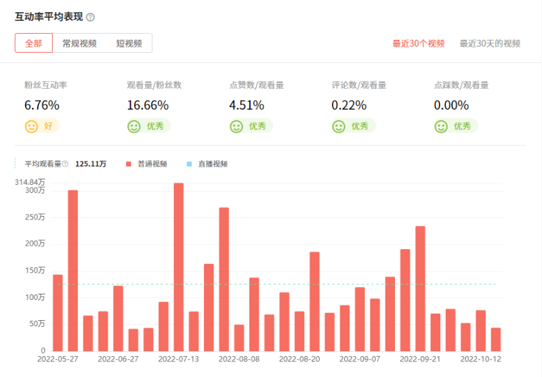Switch to the 短视频 tab

129,43
